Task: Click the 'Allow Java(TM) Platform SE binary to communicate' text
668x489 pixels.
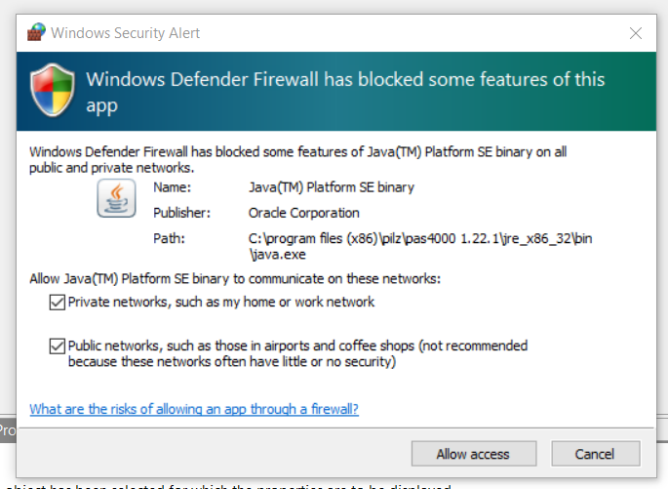Action: 235,279
